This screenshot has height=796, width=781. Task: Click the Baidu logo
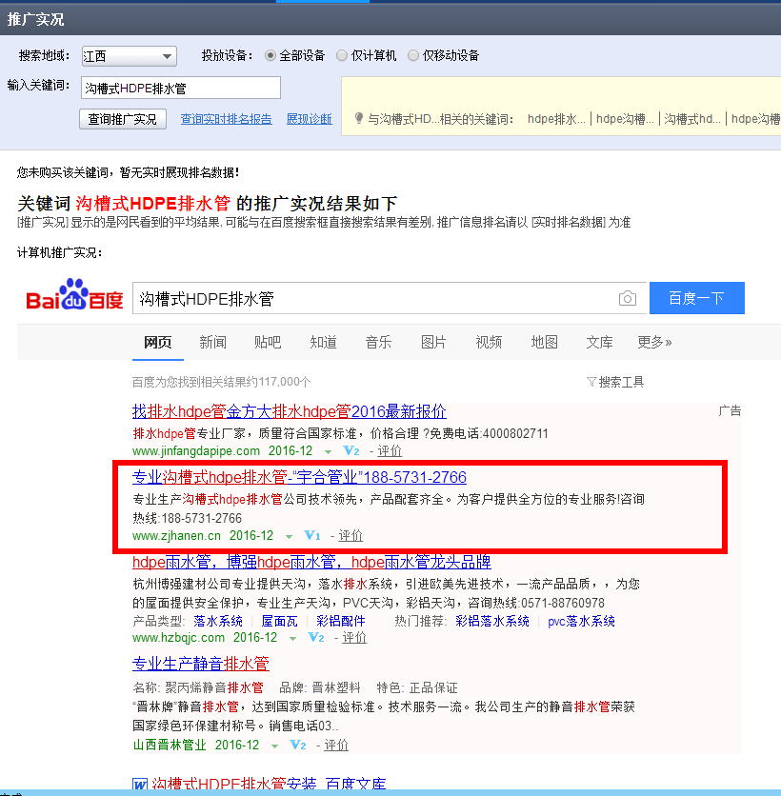click(x=74, y=294)
